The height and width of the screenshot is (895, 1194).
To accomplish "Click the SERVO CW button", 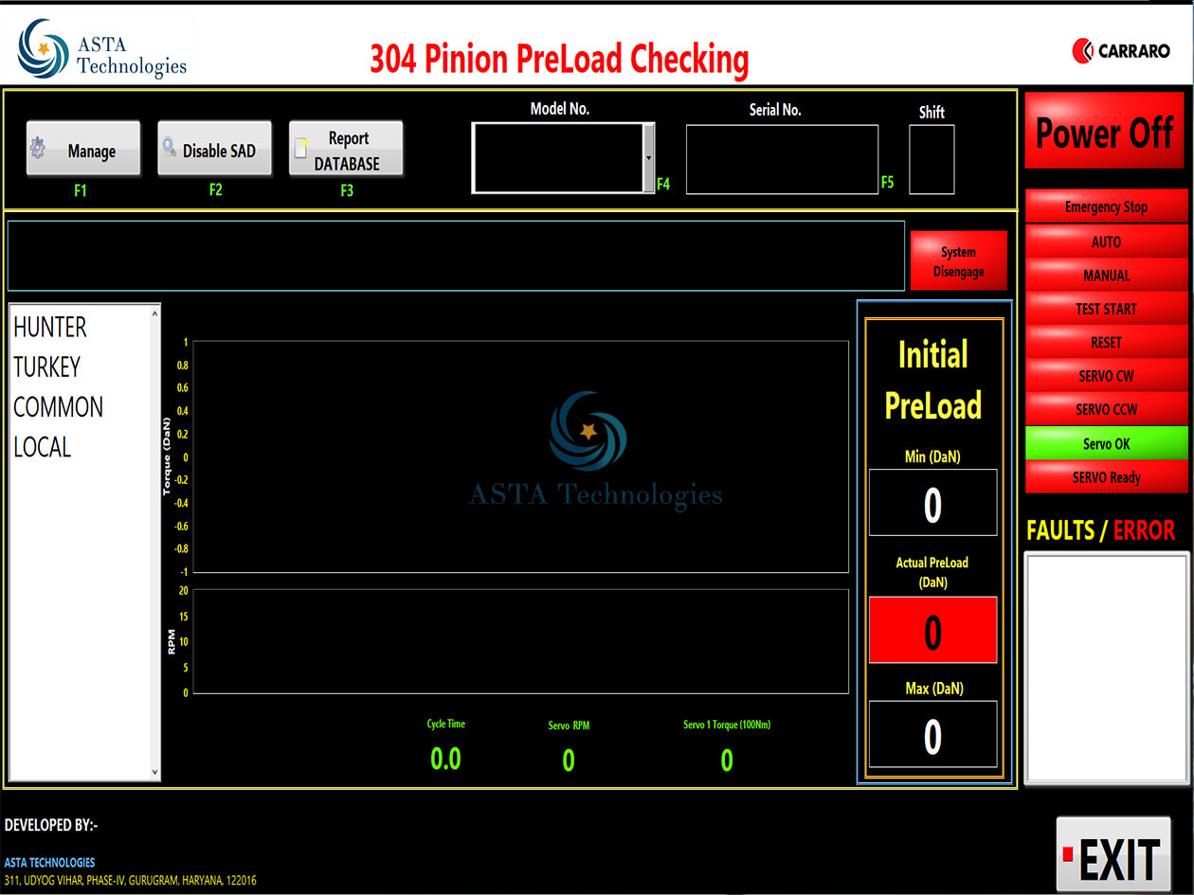I will tap(1106, 376).
